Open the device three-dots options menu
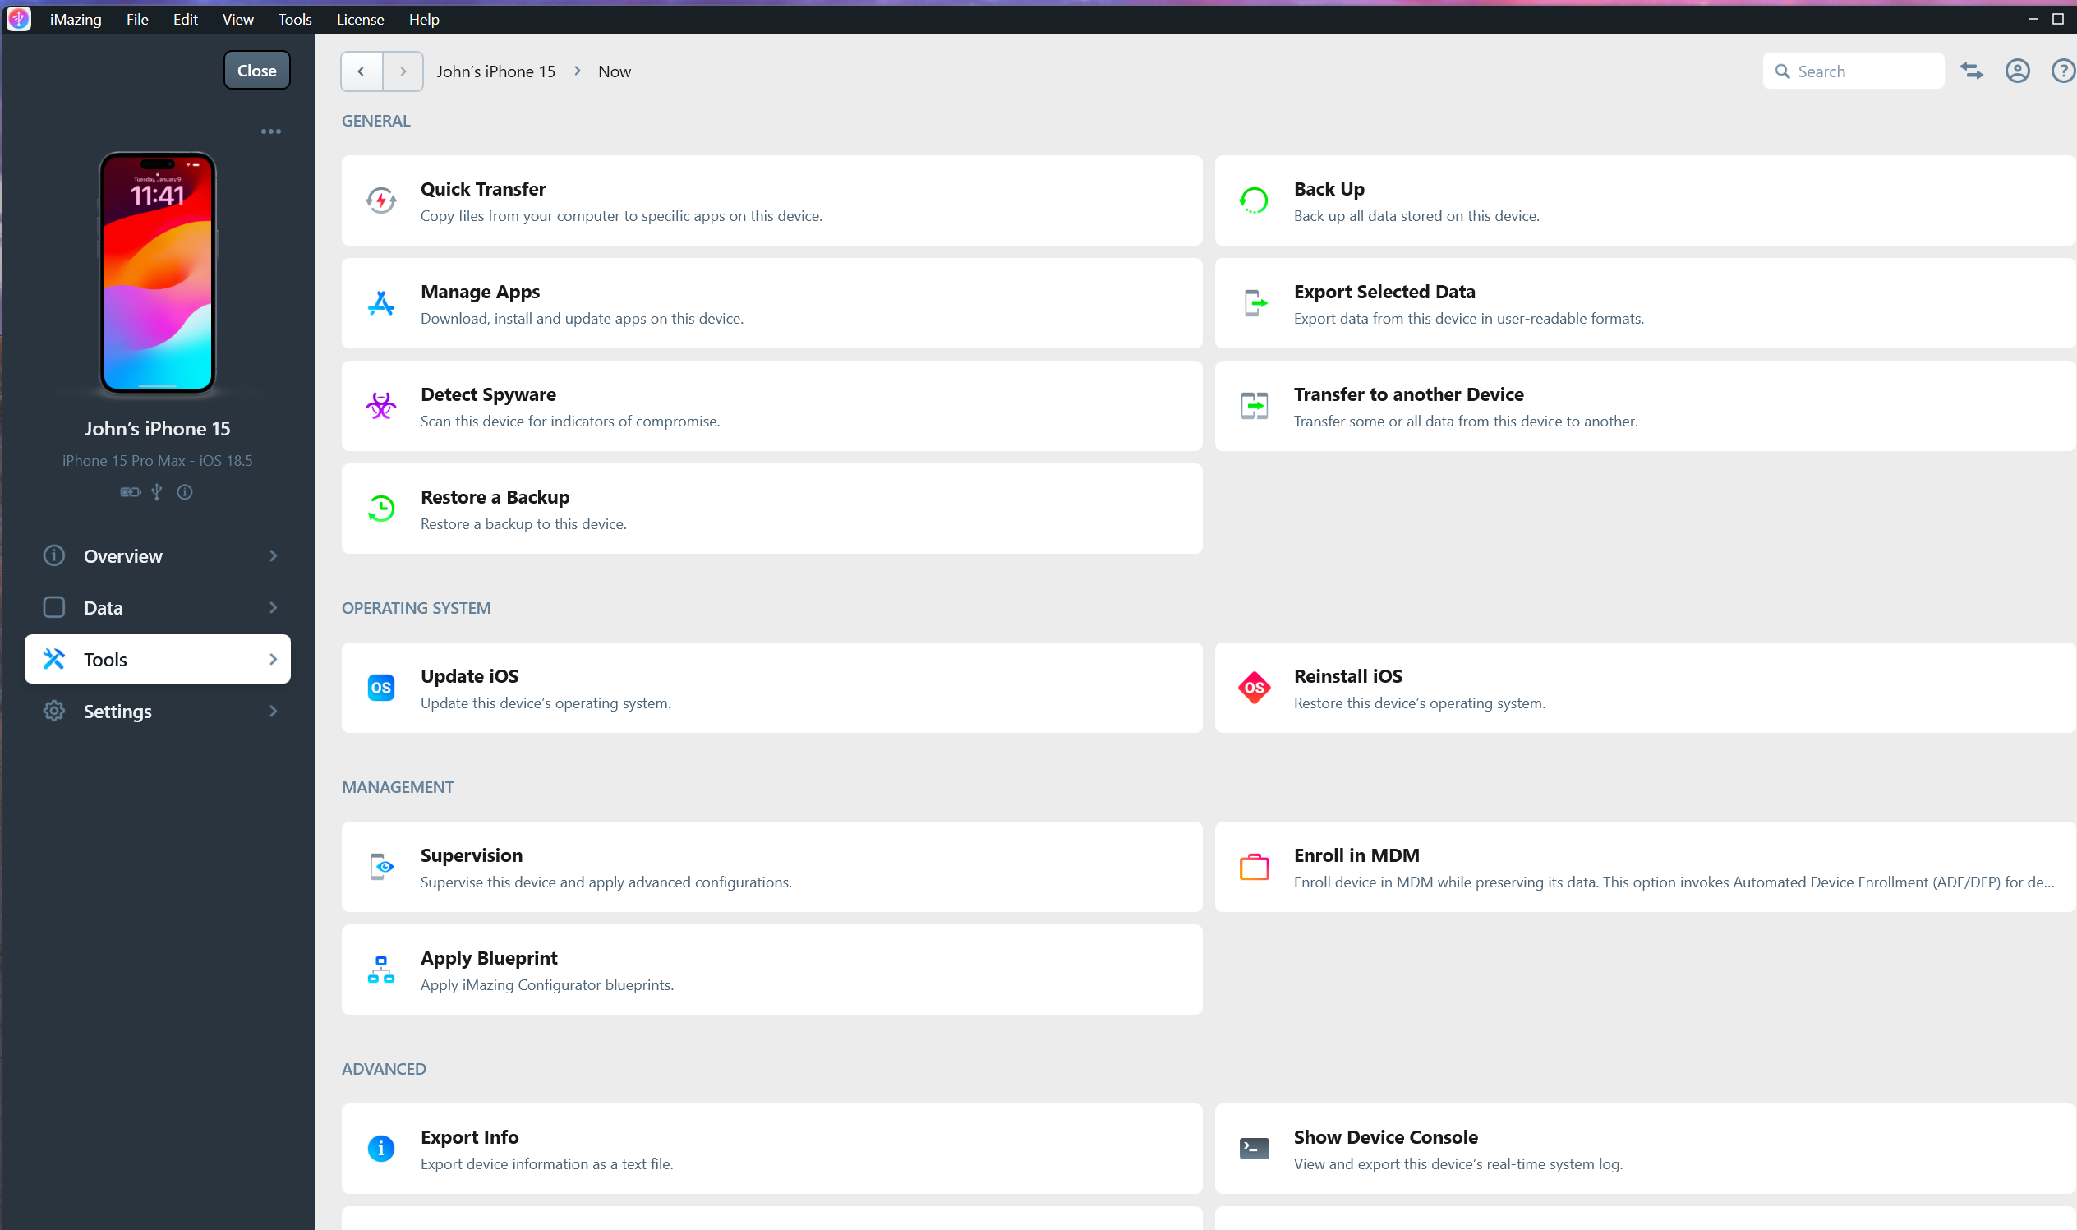2077x1230 pixels. pyautogui.click(x=271, y=131)
